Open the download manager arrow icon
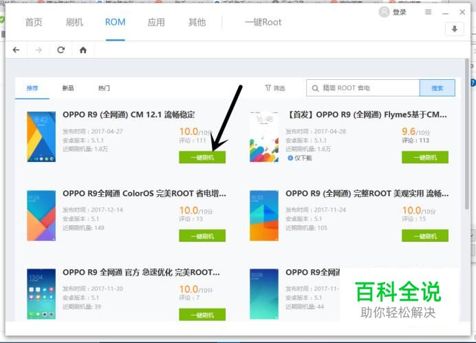Viewport: 476px width, 343px height. click(x=454, y=29)
